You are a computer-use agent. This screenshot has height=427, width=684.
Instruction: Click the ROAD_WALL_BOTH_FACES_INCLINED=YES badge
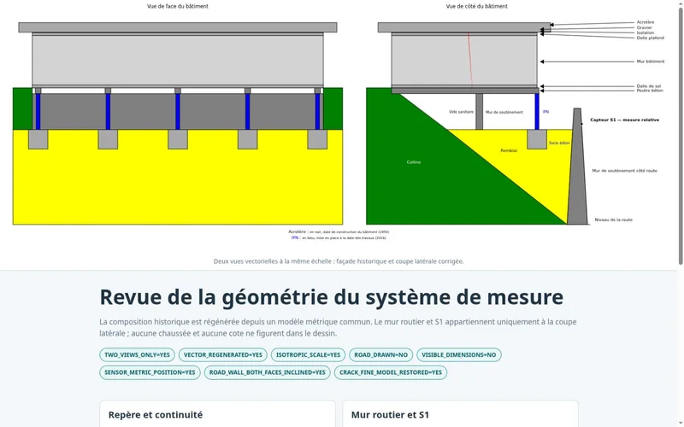[268, 372]
